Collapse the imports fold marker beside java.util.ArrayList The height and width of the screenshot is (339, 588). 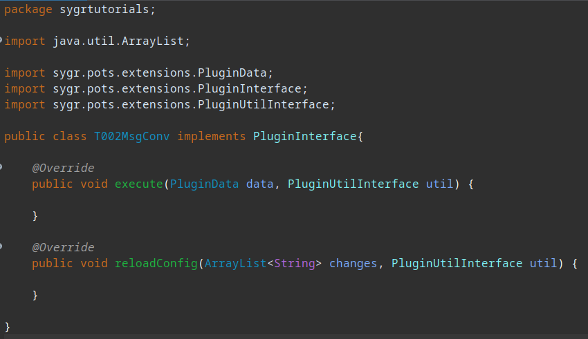coord(1,39)
